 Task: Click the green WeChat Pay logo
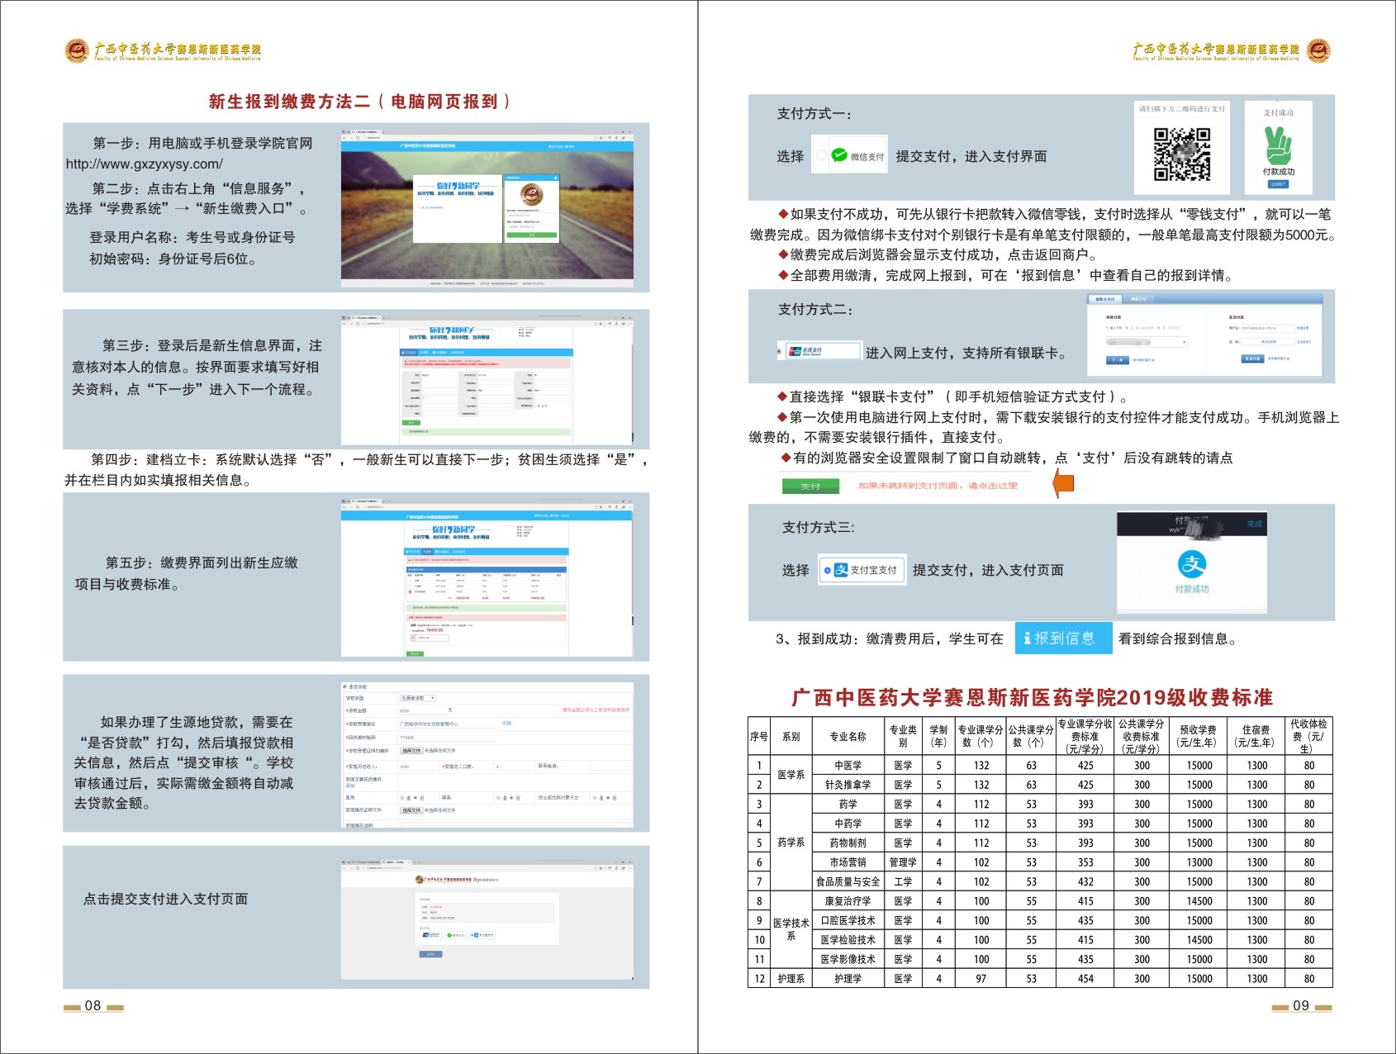tap(839, 155)
